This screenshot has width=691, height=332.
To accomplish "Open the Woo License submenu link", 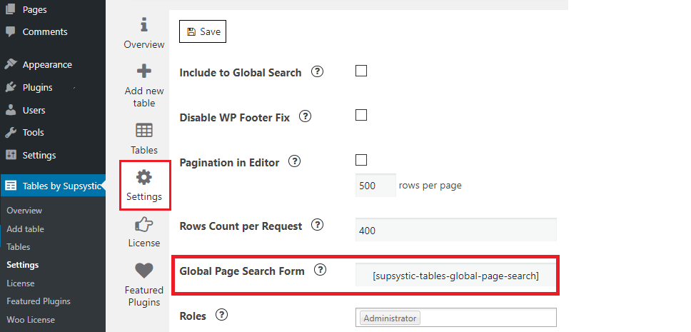I will tap(31, 320).
